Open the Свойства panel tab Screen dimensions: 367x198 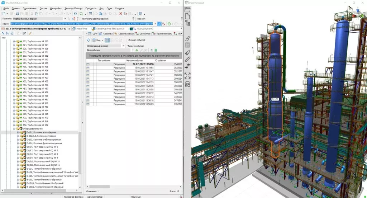(106, 34)
